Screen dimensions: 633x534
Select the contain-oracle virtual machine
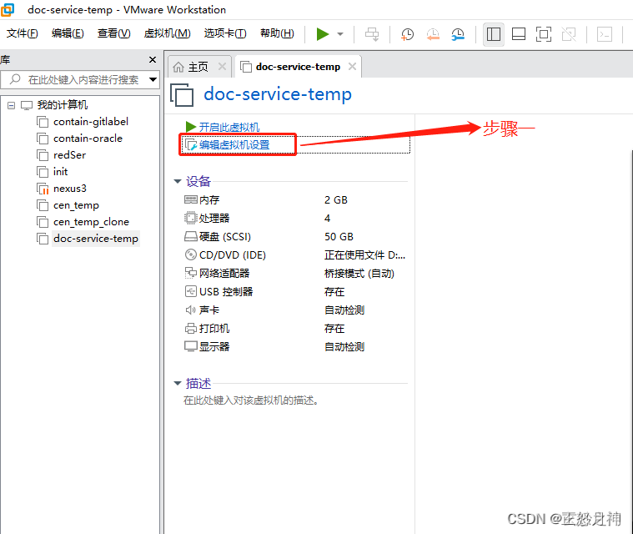[x=88, y=139]
